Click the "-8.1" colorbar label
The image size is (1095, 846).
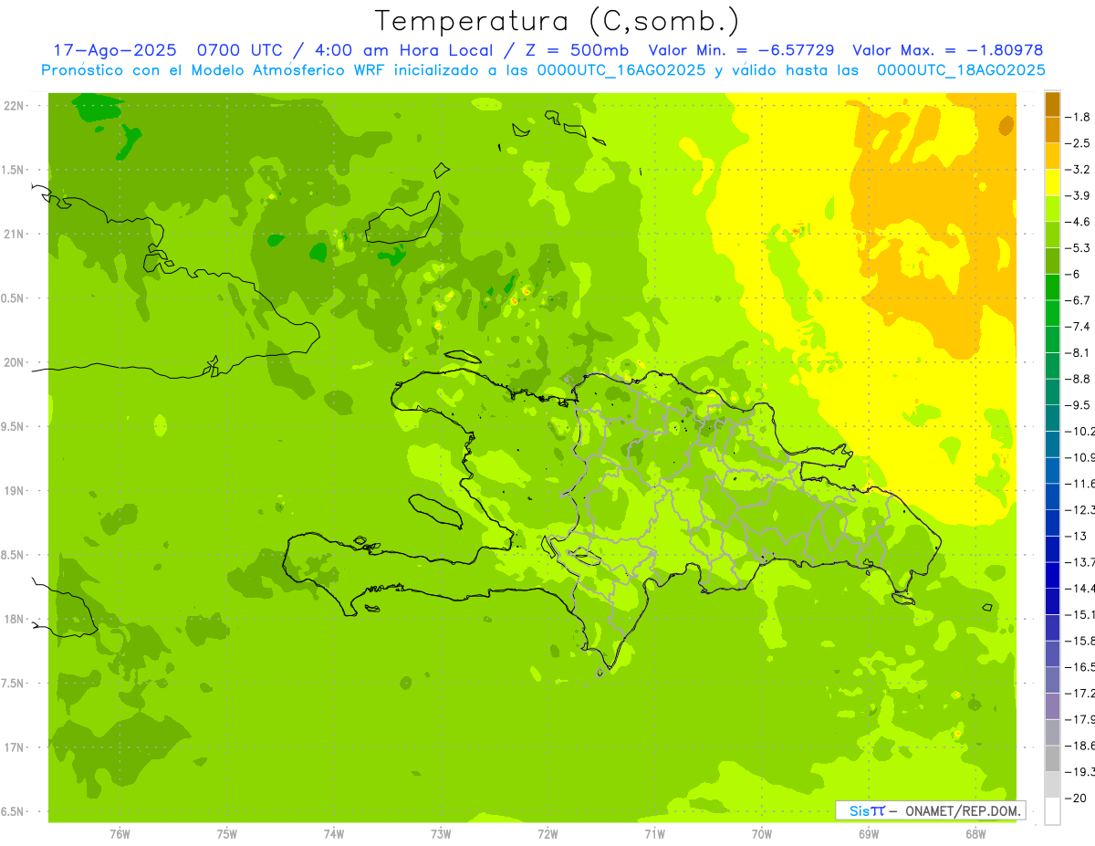(x=1079, y=353)
